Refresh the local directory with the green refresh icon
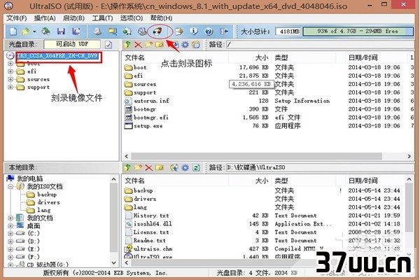 pos(196,168)
